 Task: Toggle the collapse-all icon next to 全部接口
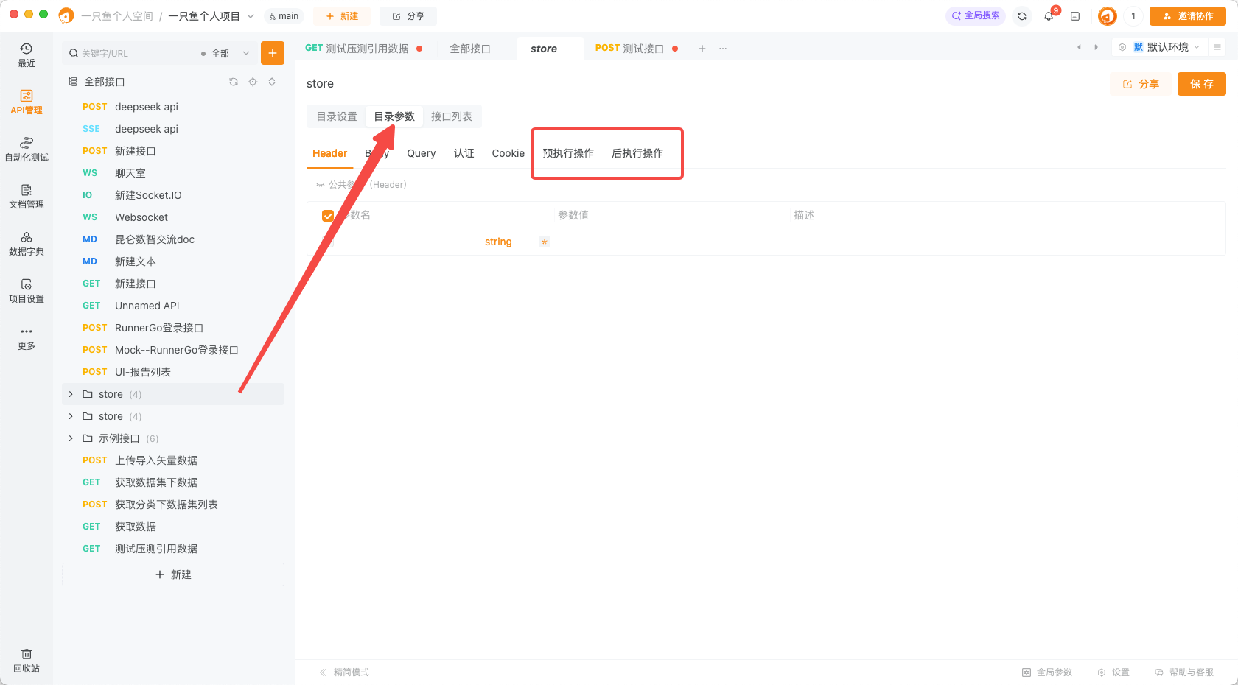tap(272, 82)
